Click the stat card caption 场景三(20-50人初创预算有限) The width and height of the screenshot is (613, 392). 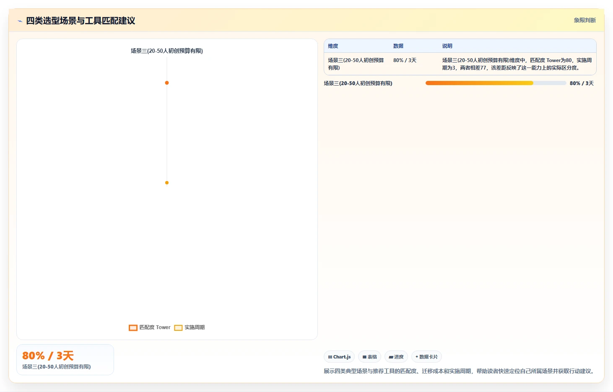click(56, 367)
